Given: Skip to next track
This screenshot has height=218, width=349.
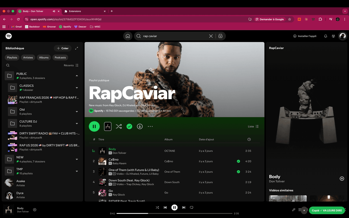Looking at the screenshot, I should [x=184, y=207].
